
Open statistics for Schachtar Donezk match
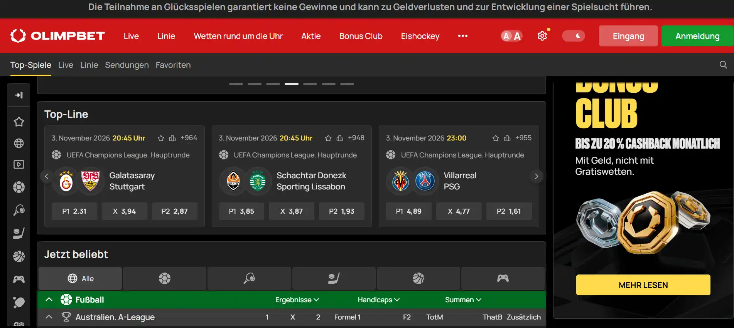340,138
